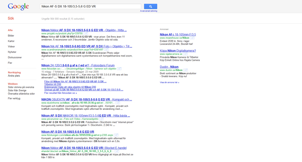Click the +1 button beside scandinavianphoto.se URL
302x162 pixels.
coord(106,50)
